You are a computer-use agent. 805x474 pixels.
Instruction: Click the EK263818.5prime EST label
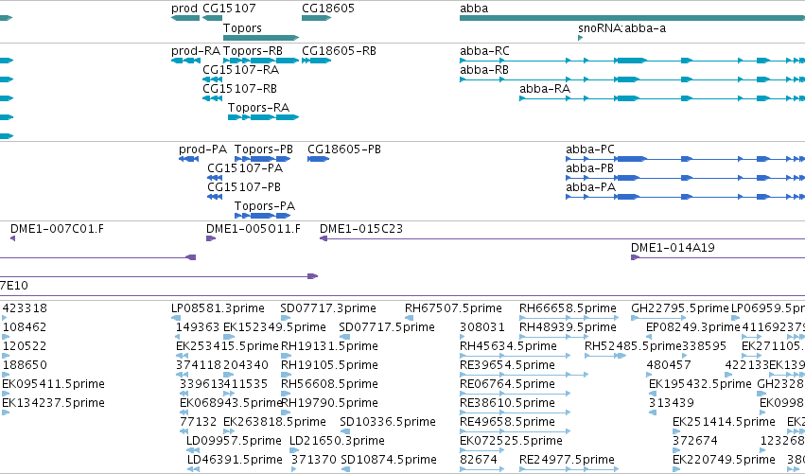[x=274, y=422]
